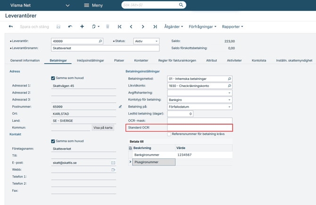
Task: Click the open-link icon in Webb field
Action: [x=113, y=170]
